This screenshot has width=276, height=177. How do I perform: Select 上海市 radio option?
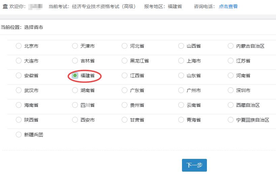pyautogui.click(x=181, y=61)
